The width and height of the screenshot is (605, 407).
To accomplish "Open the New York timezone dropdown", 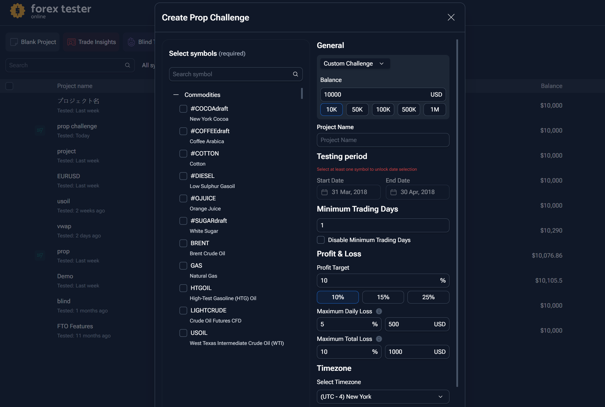I will click(383, 397).
